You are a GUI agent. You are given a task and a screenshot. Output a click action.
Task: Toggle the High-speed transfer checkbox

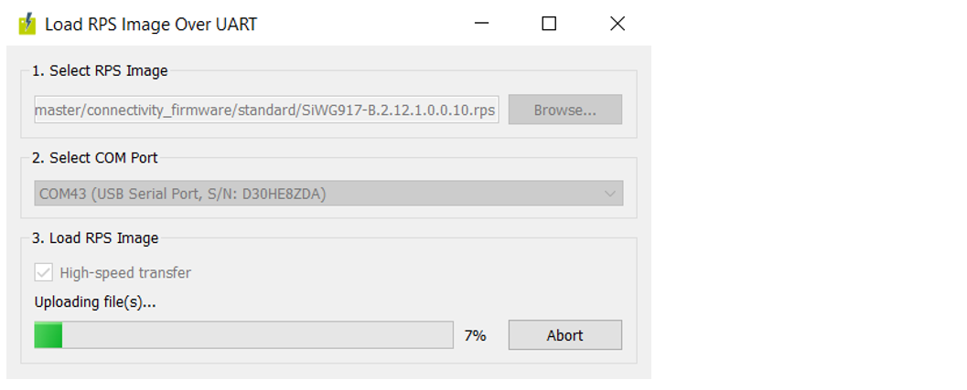tap(43, 272)
